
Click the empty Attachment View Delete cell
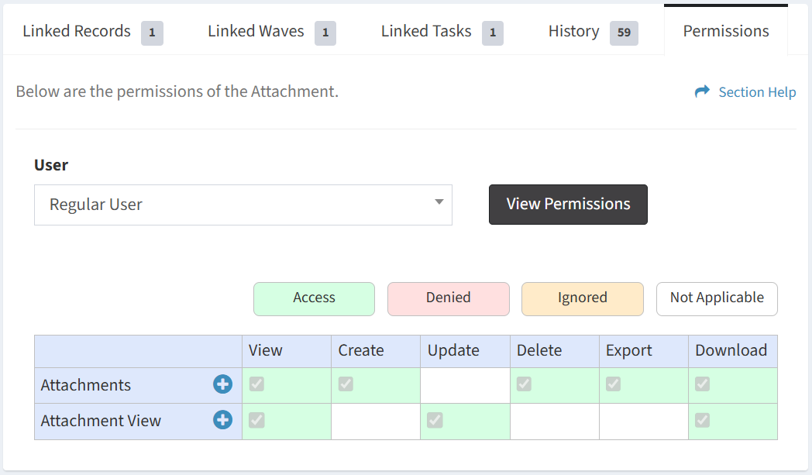(555, 422)
